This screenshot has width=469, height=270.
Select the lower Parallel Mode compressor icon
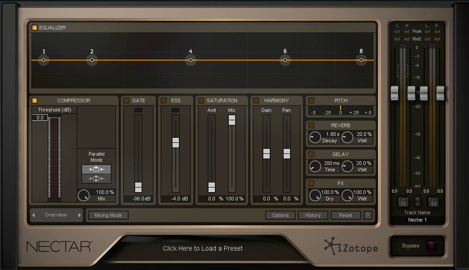pos(96,178)
